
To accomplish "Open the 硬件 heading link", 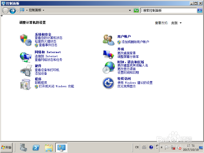I will (x=38, y=66).
